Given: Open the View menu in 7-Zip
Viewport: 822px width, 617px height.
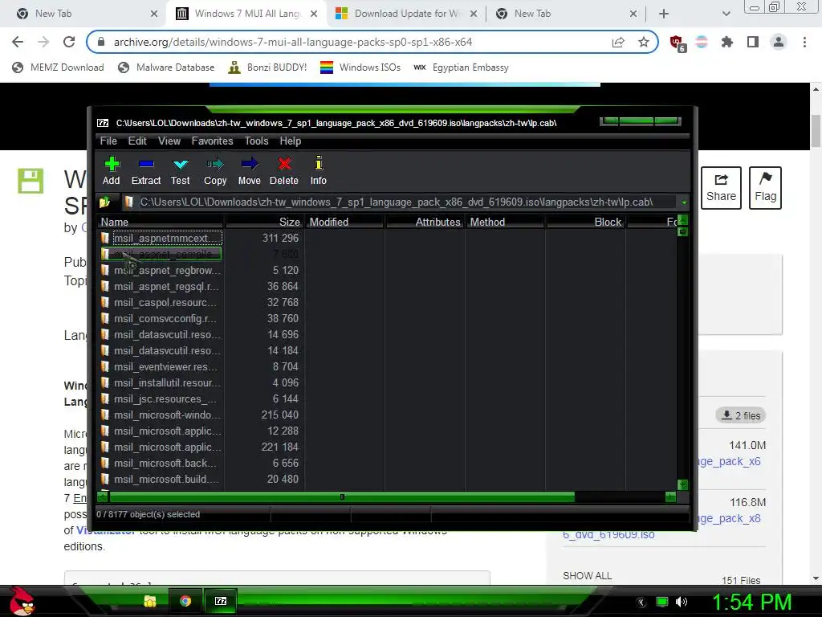Looking at the screenshot, I should [x=169, y=141].
